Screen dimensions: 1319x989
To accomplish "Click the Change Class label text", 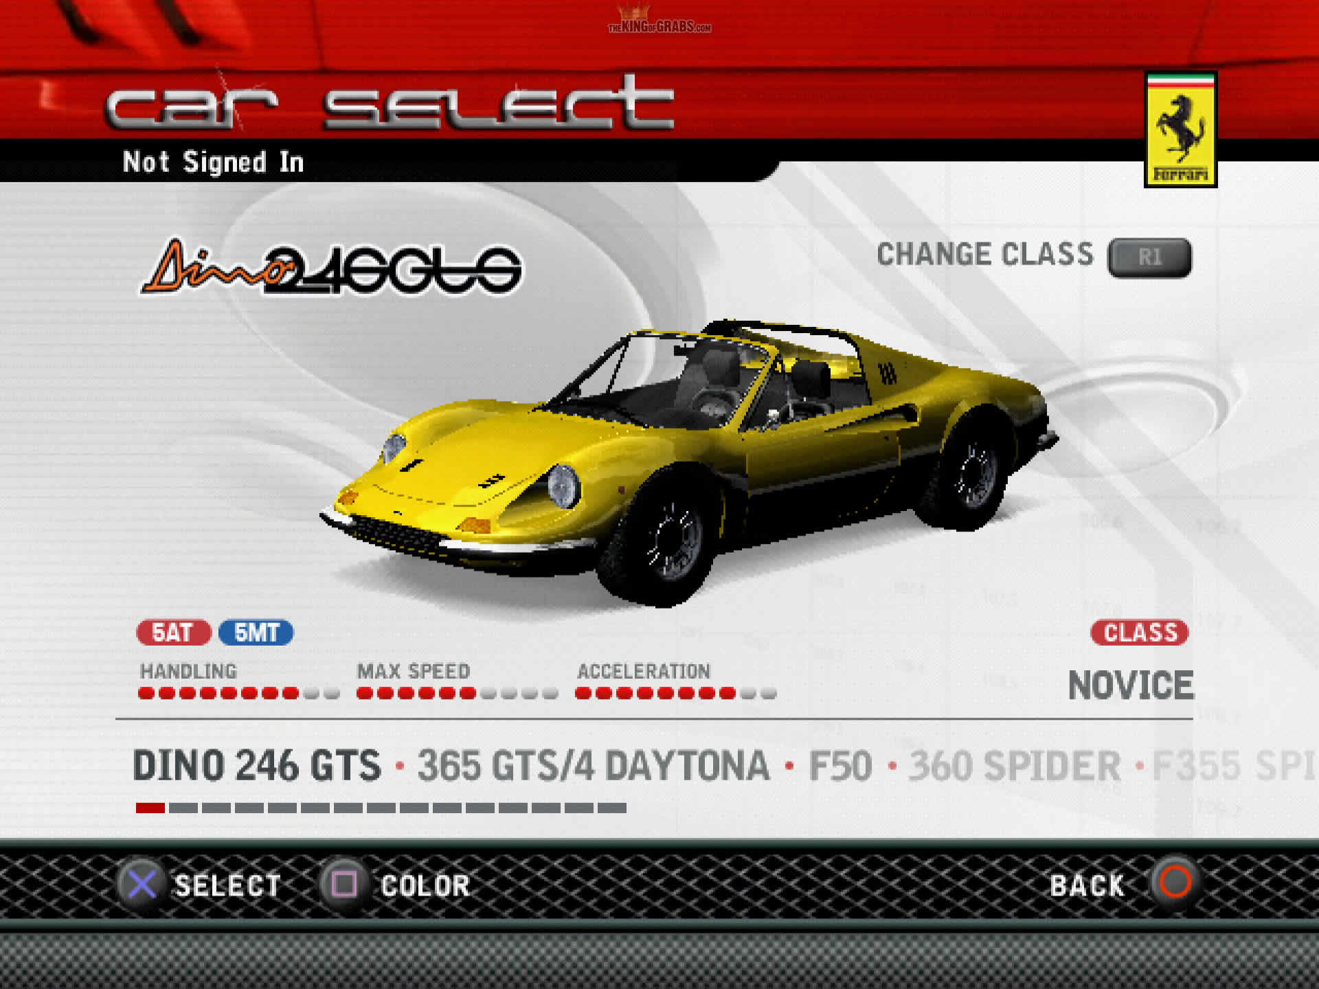I will [984, 255].
